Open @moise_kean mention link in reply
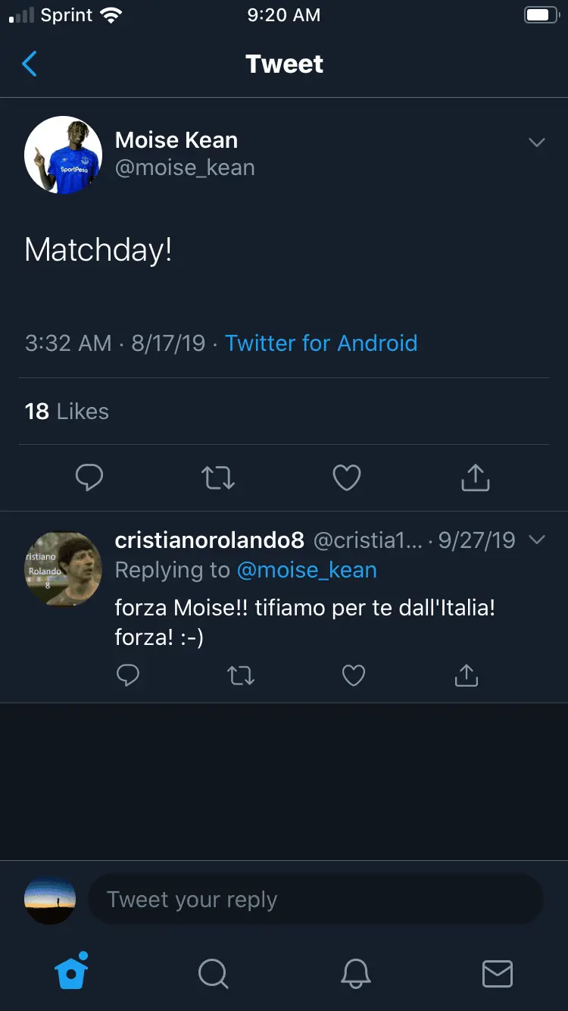This screenshot has height=1011, width=568. (x=307, y=570)
